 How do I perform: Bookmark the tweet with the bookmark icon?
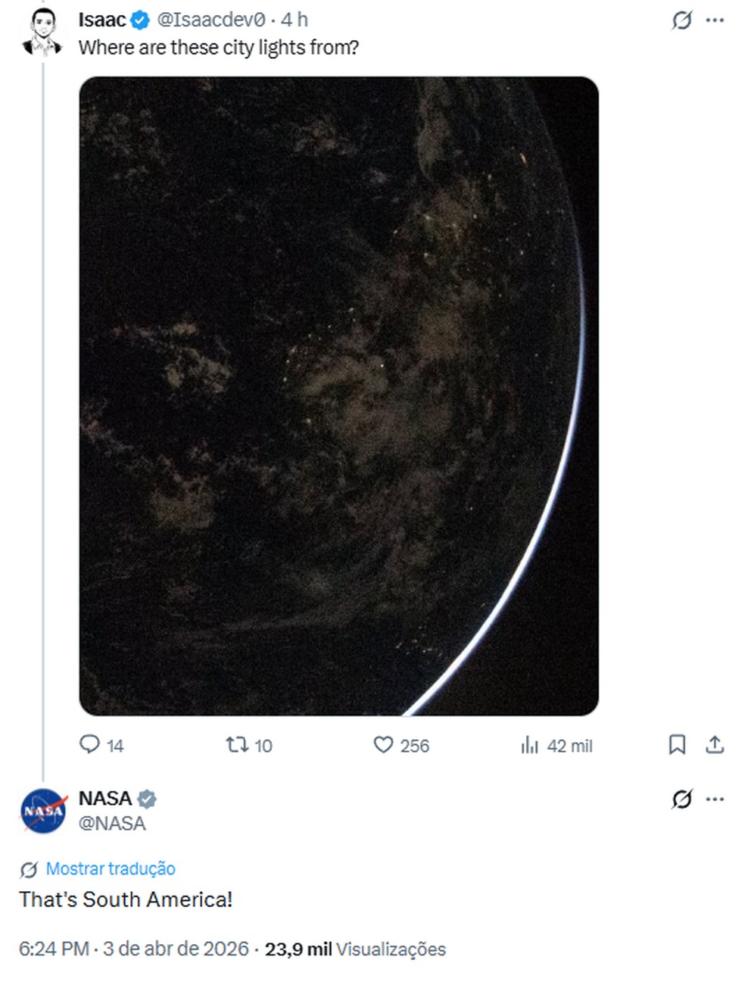point(678,745)
